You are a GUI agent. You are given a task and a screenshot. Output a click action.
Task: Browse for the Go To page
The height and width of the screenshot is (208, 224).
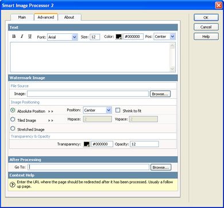click(x=161, y=167)
